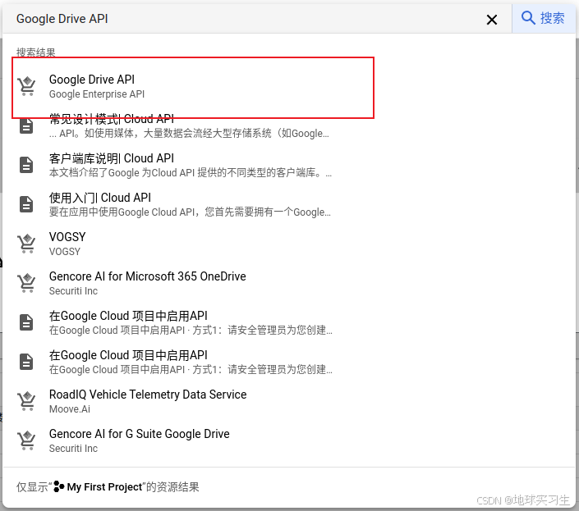Open the 常见设计模式 Cloud API document result
Viewport: 579px width, 511px height.
pyautogui.click(x=289, y=125)
